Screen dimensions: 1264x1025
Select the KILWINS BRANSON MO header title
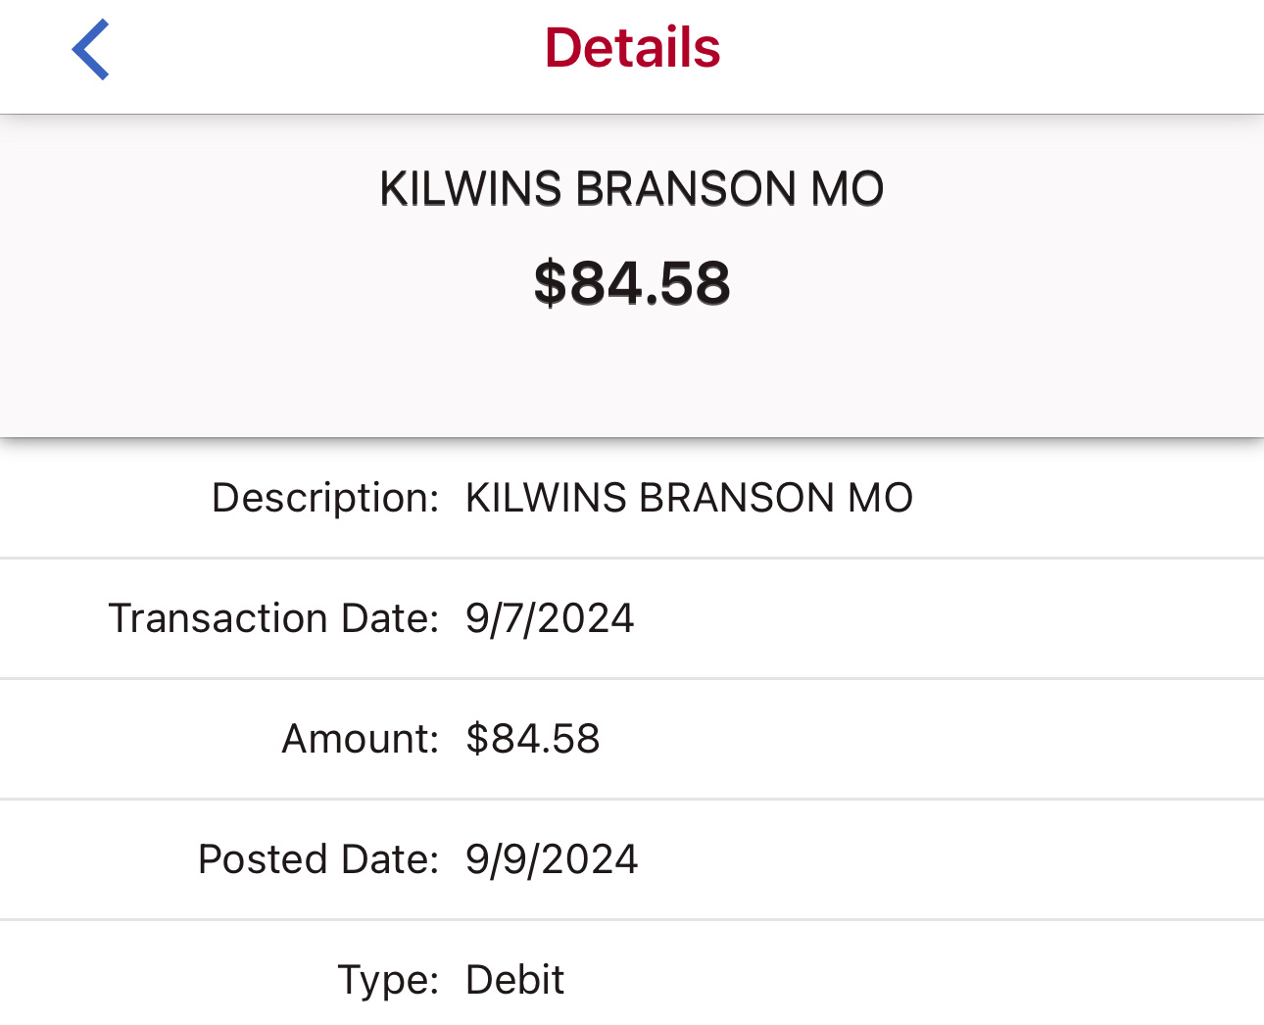pyautogui.click(x=632, y=189)
